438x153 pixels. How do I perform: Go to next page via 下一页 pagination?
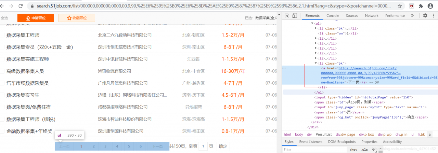pyautogui.click(x=157, y=146)
